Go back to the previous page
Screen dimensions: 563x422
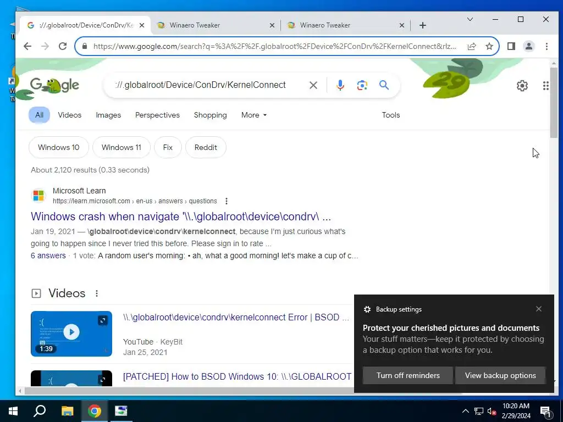tap(27, 46)
